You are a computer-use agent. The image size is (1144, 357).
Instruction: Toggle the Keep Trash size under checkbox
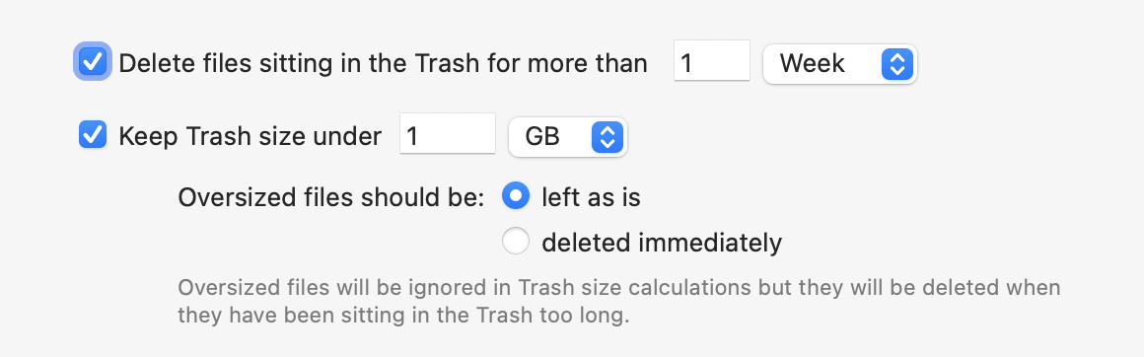[93, 135]
